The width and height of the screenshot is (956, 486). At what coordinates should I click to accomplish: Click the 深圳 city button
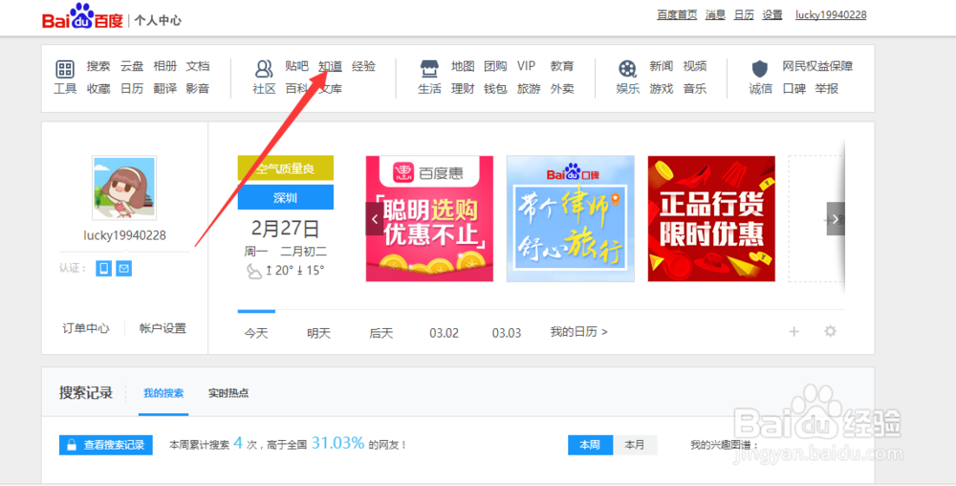pyautogui.click(x=285, y=198)
